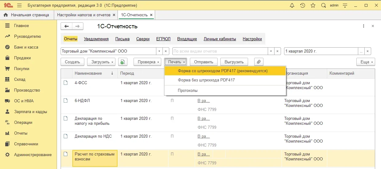The height and width of the screenshot is (169, 381).
Task: Click the notifications bell icon
Action: point(292,5)
